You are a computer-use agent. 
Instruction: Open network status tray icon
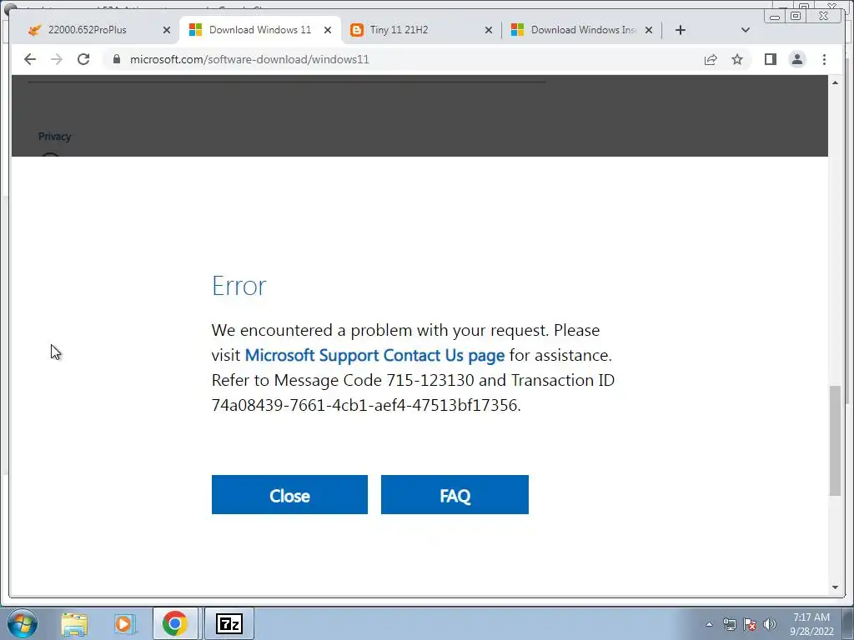729,624
